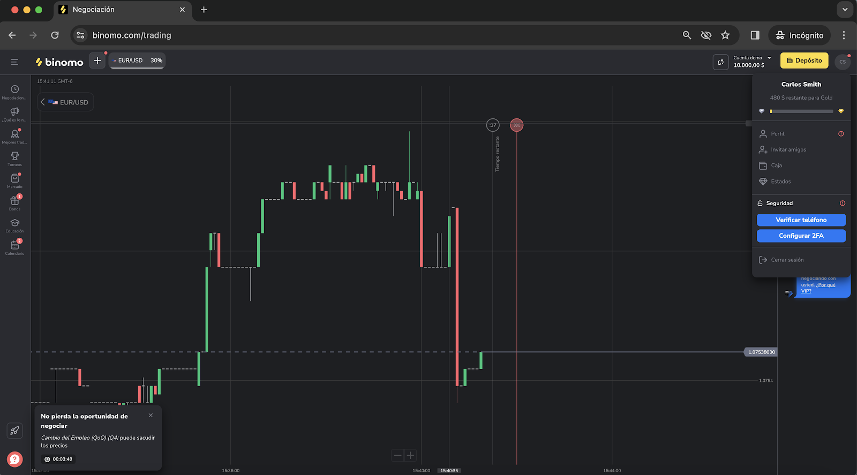Screen dimensions: 857x475
Task: Open the Torneos trophy icon in sidebar
Action: [x=14, y=156]
